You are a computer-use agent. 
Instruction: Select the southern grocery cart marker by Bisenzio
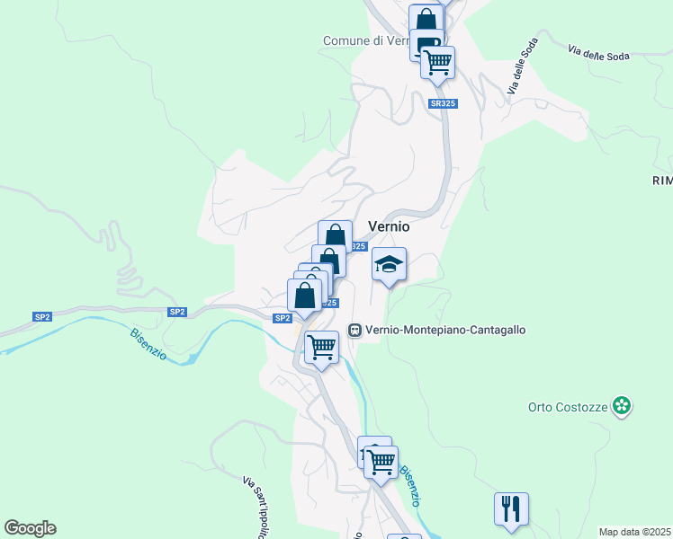pyautogui.click(x=381, y=464)
